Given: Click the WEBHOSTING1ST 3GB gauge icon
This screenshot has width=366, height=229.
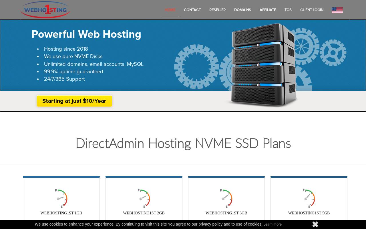Looking at the screenshot, I should [x=226, y=198].
